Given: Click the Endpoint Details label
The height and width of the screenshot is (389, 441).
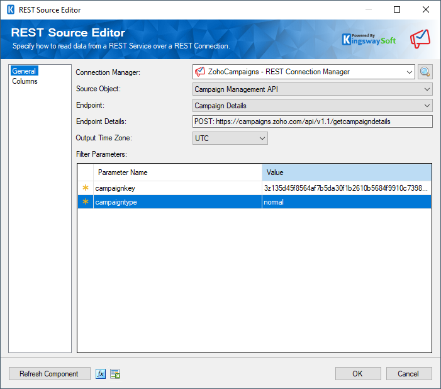Looking at the screenshot, I should click(101, 121).
